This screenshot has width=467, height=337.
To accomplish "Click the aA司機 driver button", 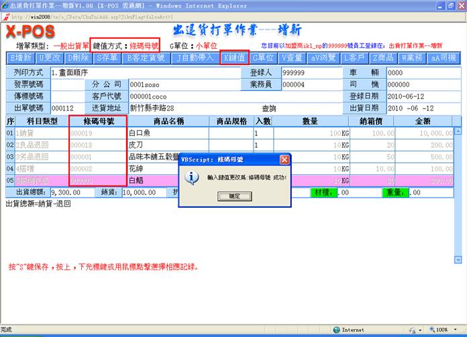I will (445, 58).
